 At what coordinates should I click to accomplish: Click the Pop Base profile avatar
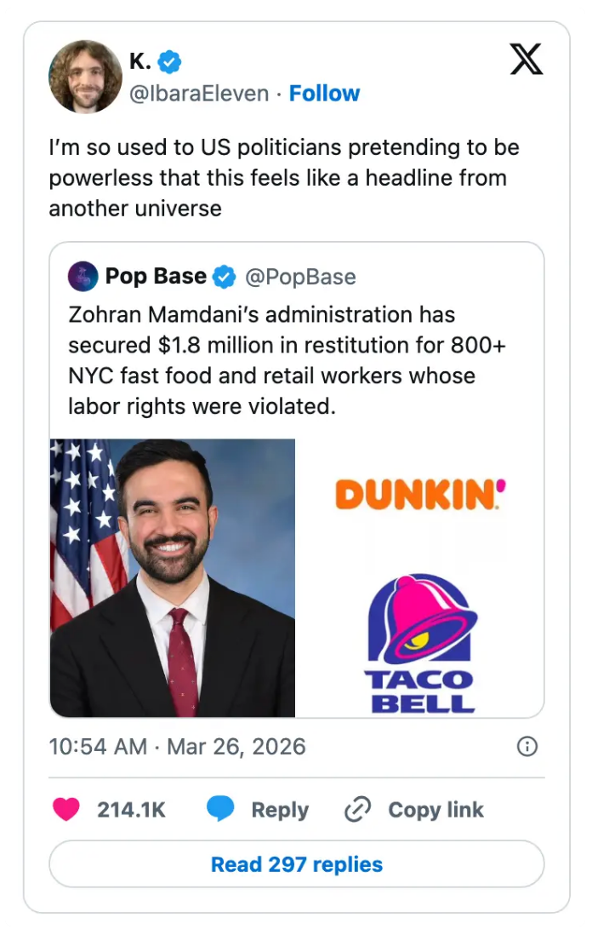pos(82,276)
